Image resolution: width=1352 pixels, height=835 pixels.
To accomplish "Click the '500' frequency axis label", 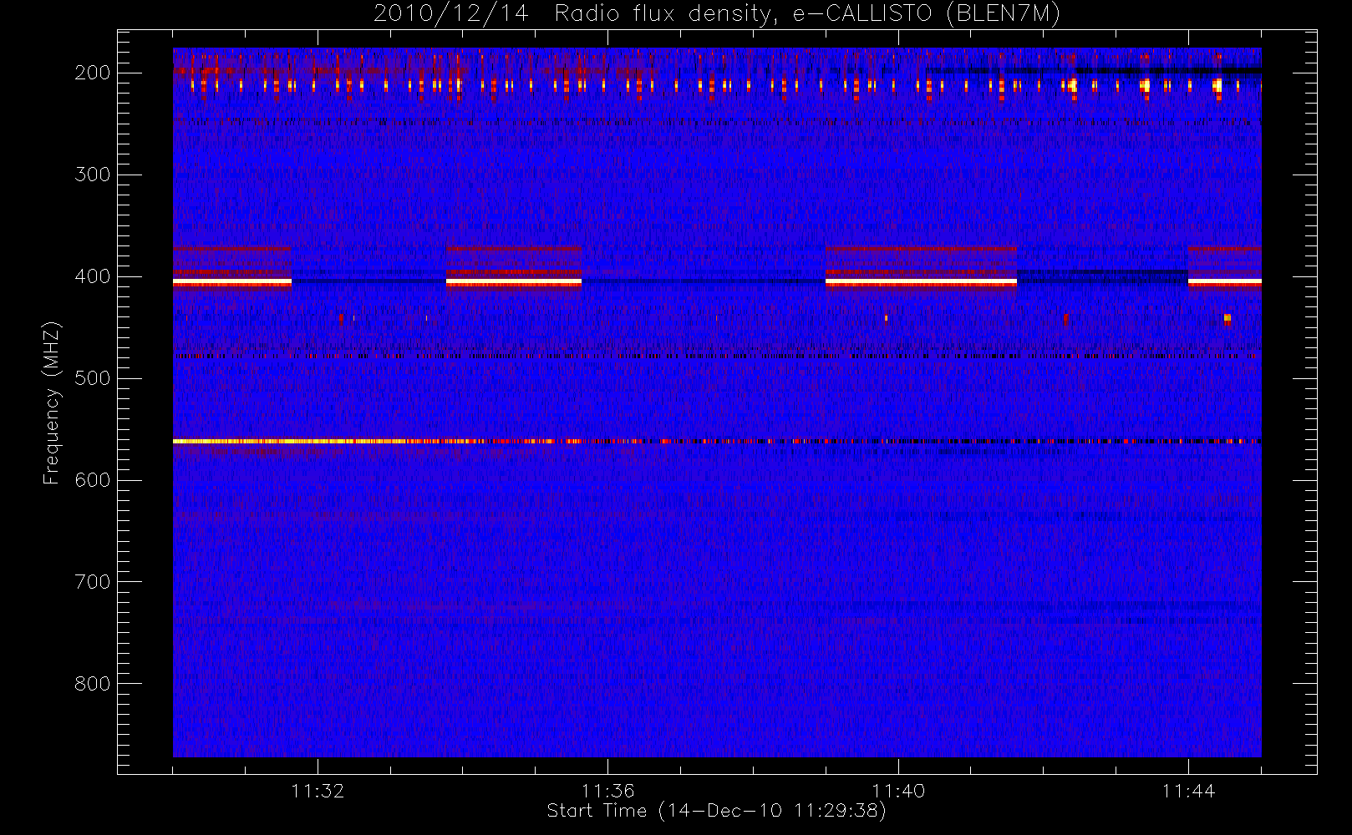I will click(x=93, y=378).
